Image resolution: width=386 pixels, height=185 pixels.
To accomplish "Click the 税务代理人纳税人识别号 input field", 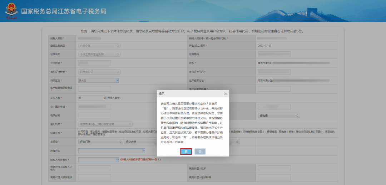I will pos(94,168).
